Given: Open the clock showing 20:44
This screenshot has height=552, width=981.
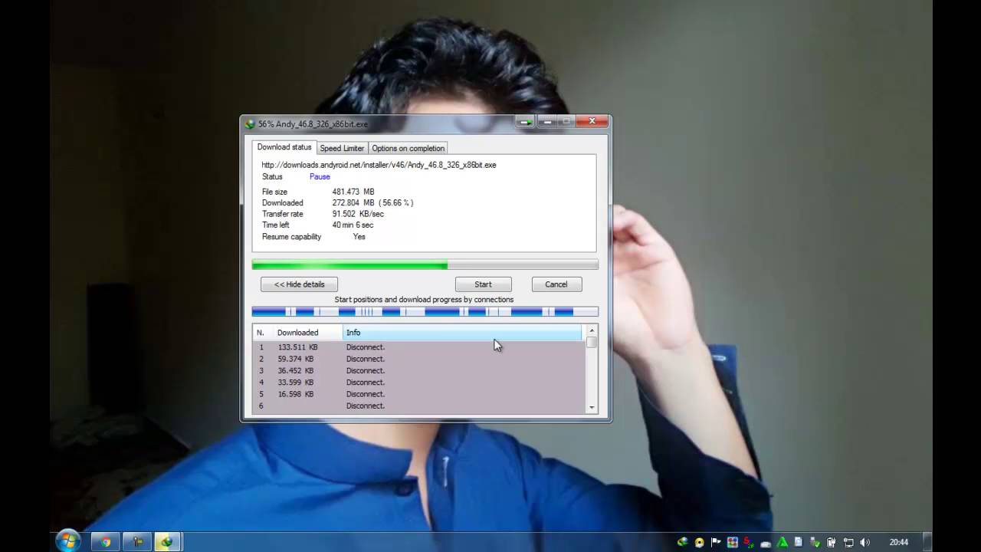Looking at the screenshot, I should [898, 542].
